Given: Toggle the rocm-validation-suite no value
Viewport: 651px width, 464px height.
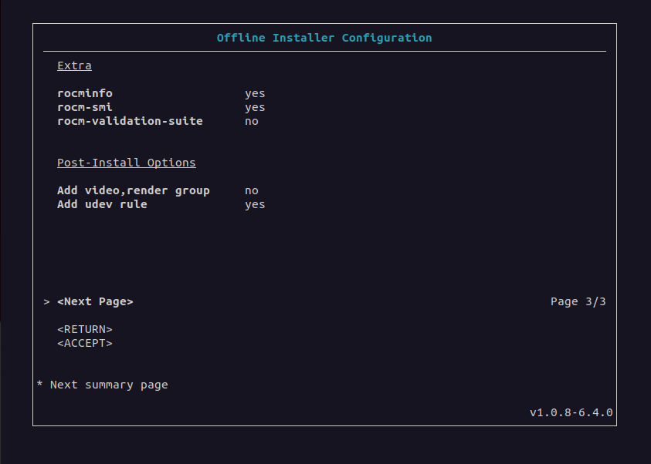Looking at the screenshot, I should point(252,121).
